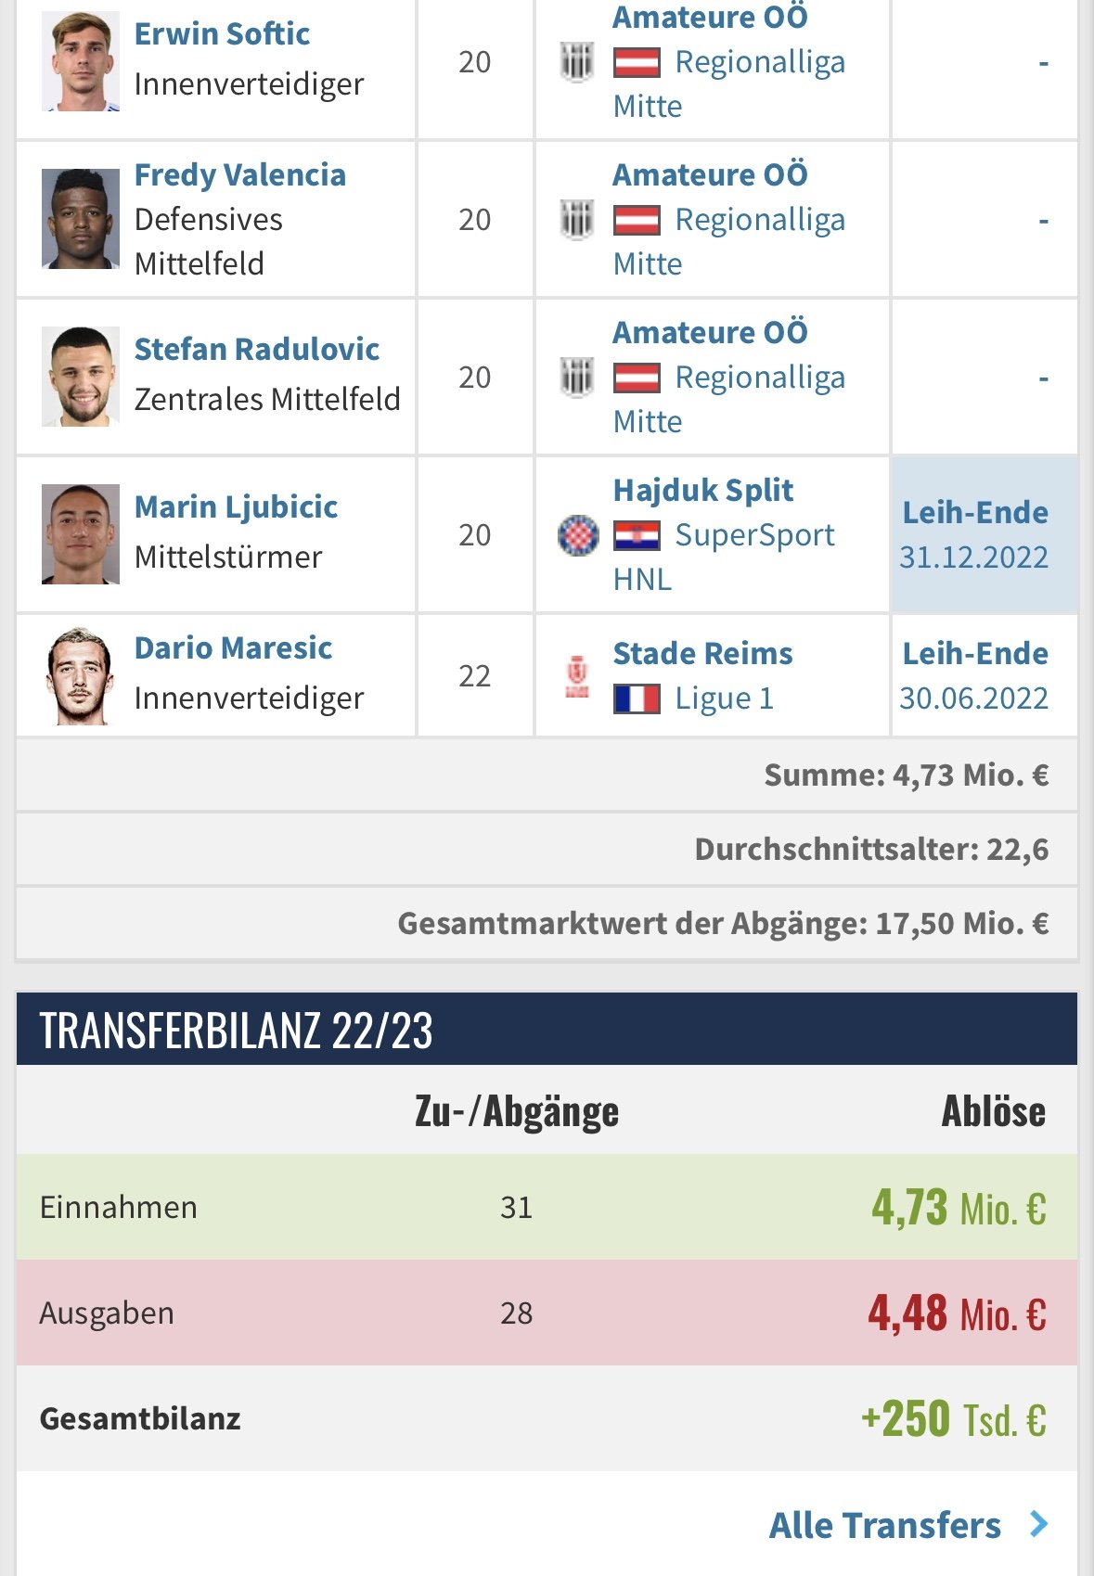The height and width of the screenshot is (1576, 1094).
Task: Open the Alle Transfers link
Action: coord(885,1525)
